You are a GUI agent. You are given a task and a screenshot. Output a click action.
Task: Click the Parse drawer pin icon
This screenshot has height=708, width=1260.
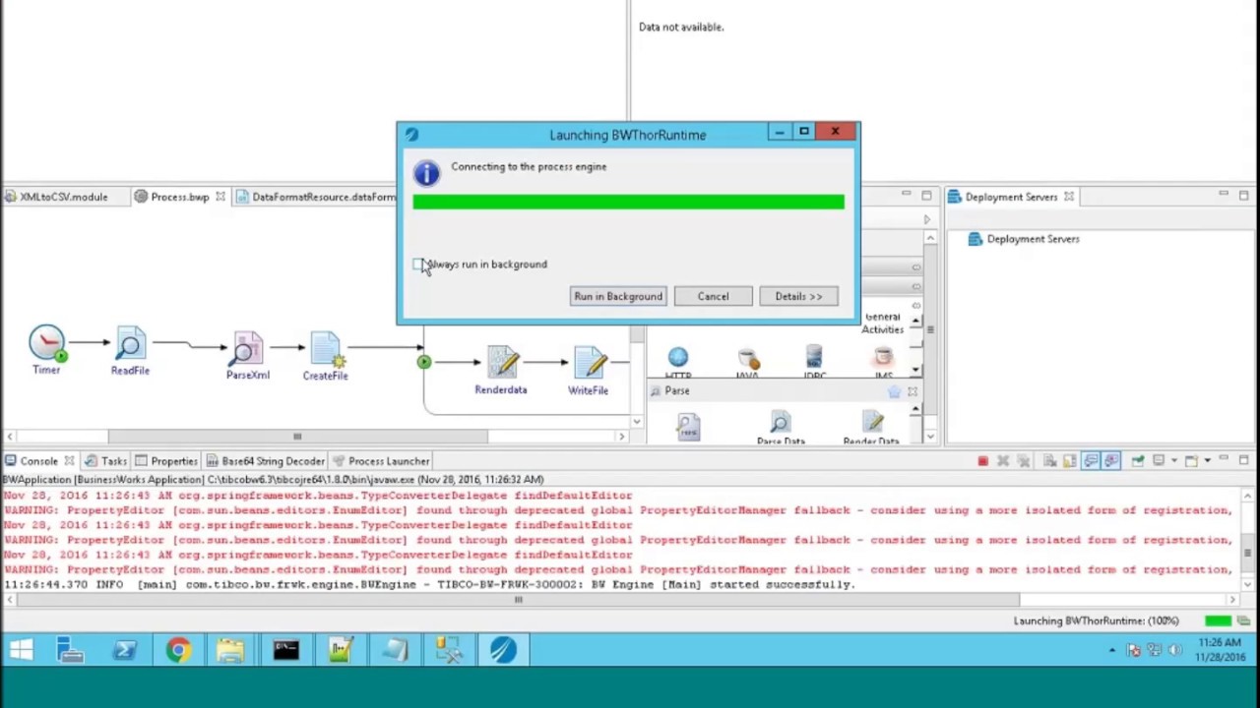(x=894, y=391)
